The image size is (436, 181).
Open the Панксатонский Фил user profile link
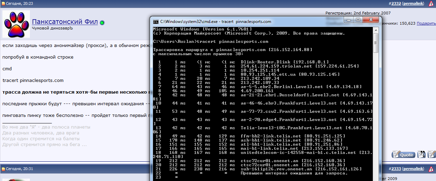(x=65, y=22)
